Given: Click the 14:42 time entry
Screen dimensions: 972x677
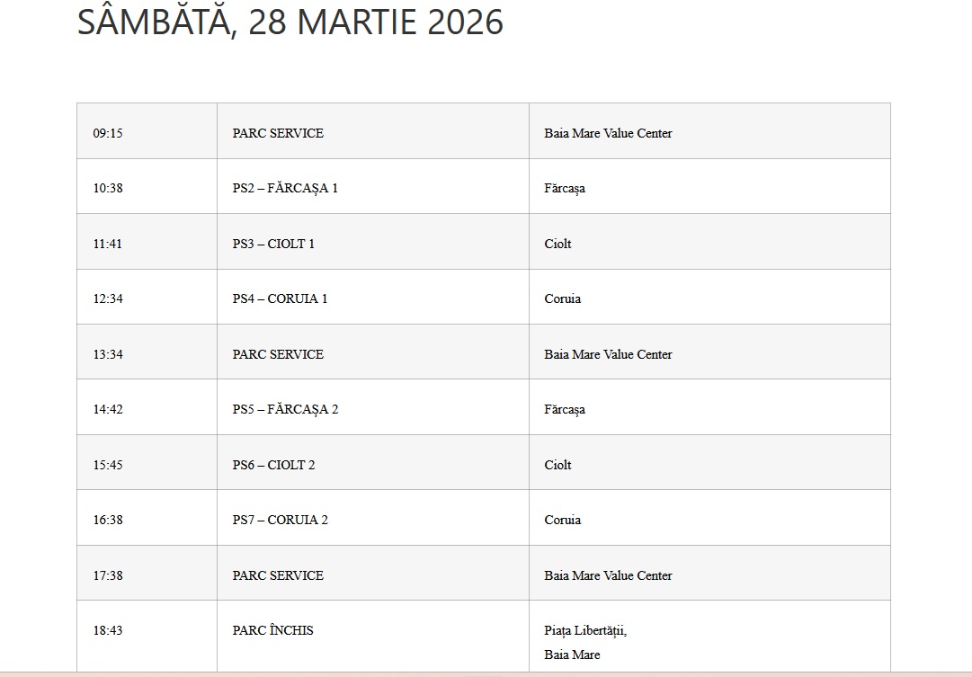Looking at the screenshot, I should [x=108, y=409].
